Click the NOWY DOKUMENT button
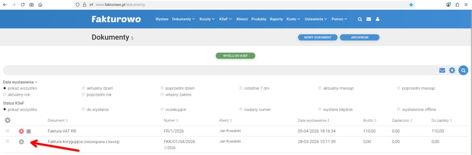 tap(318, 38)
